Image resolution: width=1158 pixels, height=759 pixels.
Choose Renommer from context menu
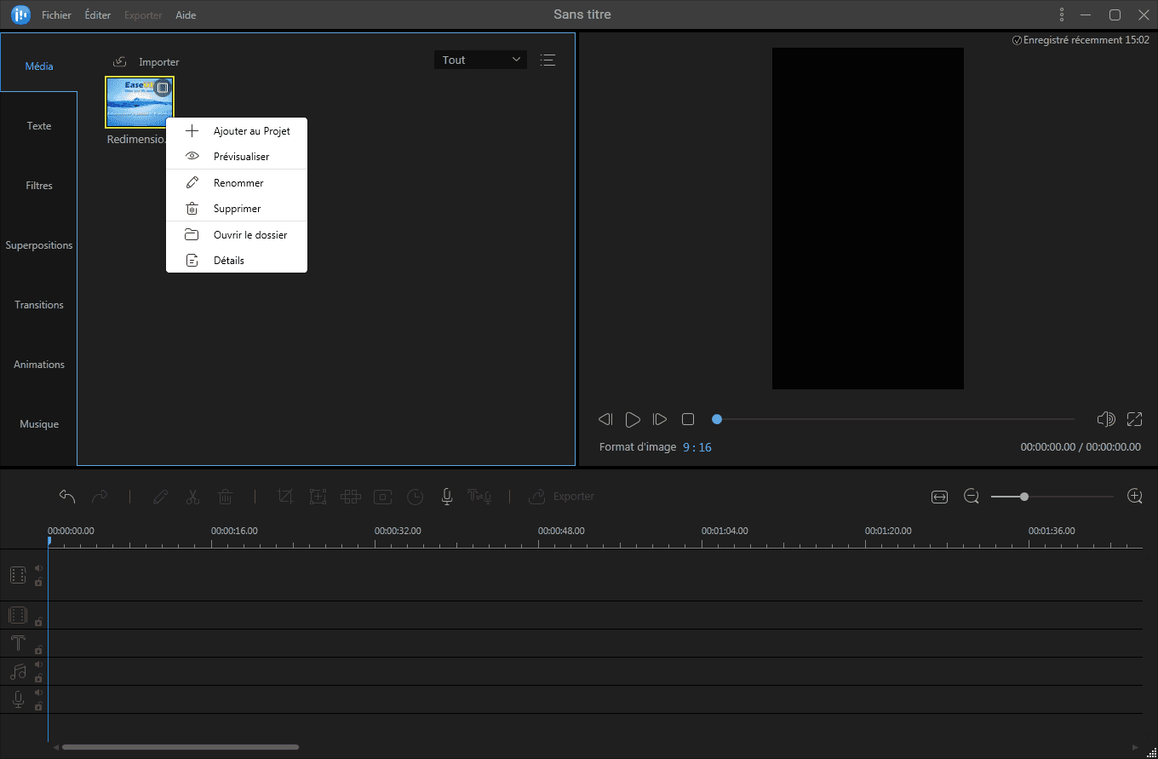(x=237, y=183)
